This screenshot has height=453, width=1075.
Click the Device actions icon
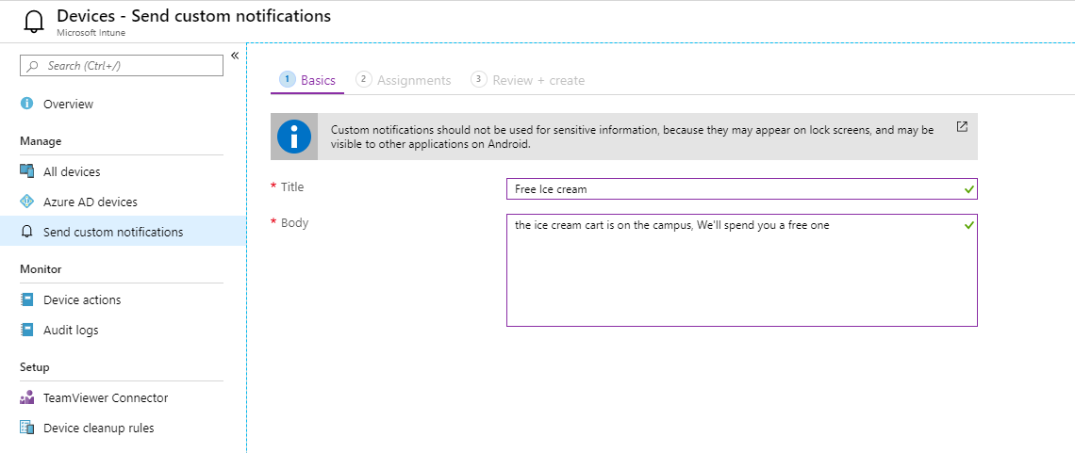pos(27,299)
